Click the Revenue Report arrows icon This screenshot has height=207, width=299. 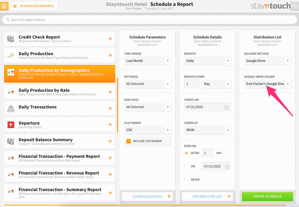11,175
